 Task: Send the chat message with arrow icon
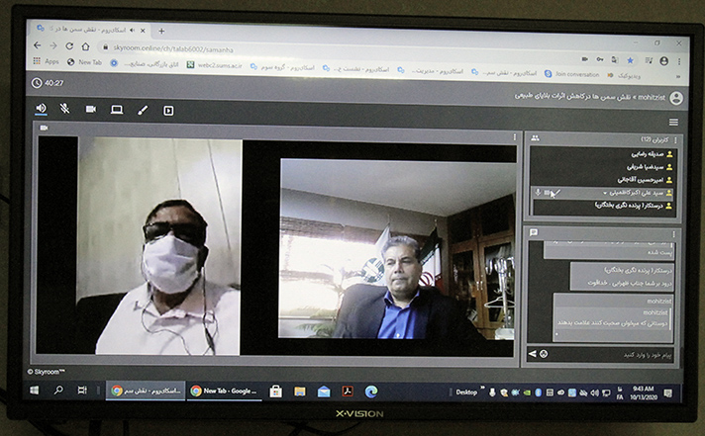[533, 354]
